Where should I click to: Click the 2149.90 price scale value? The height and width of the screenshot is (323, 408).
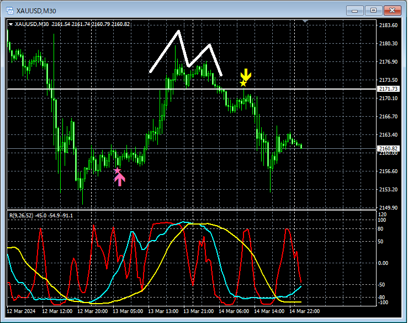[388, 208]
